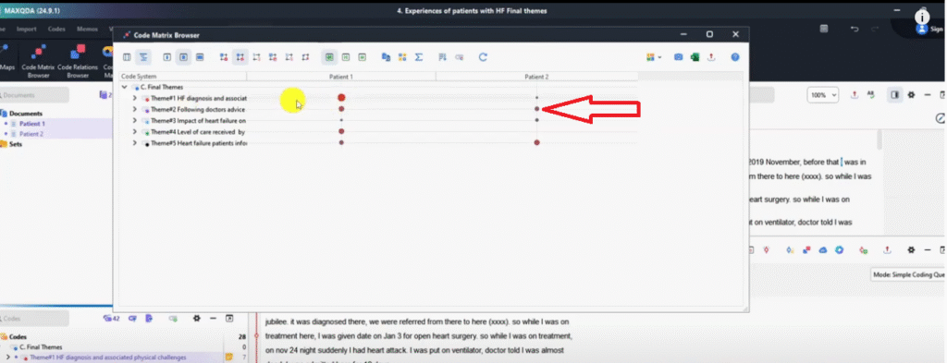Toggle sidebar display in document browser
The width and height of the screenshot is (947, 363).
(895, 94)
